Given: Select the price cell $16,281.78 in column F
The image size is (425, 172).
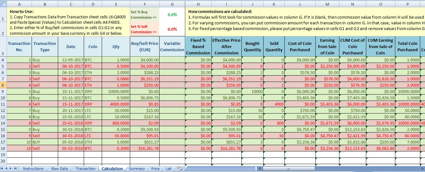Looking at the screenshot, I should (145, 148).
